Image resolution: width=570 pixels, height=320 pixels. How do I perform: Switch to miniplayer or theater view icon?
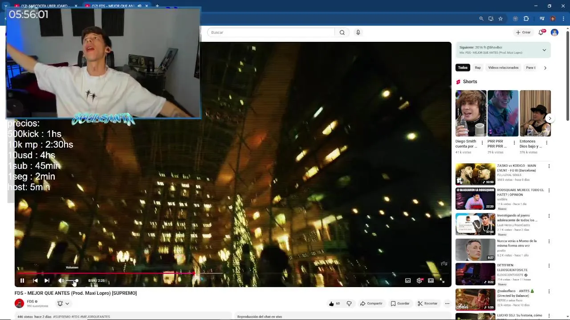[431, 280]
